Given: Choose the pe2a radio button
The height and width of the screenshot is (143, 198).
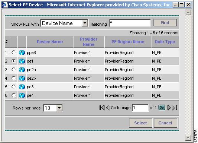Looking at the screenshot, I should 13,70.
